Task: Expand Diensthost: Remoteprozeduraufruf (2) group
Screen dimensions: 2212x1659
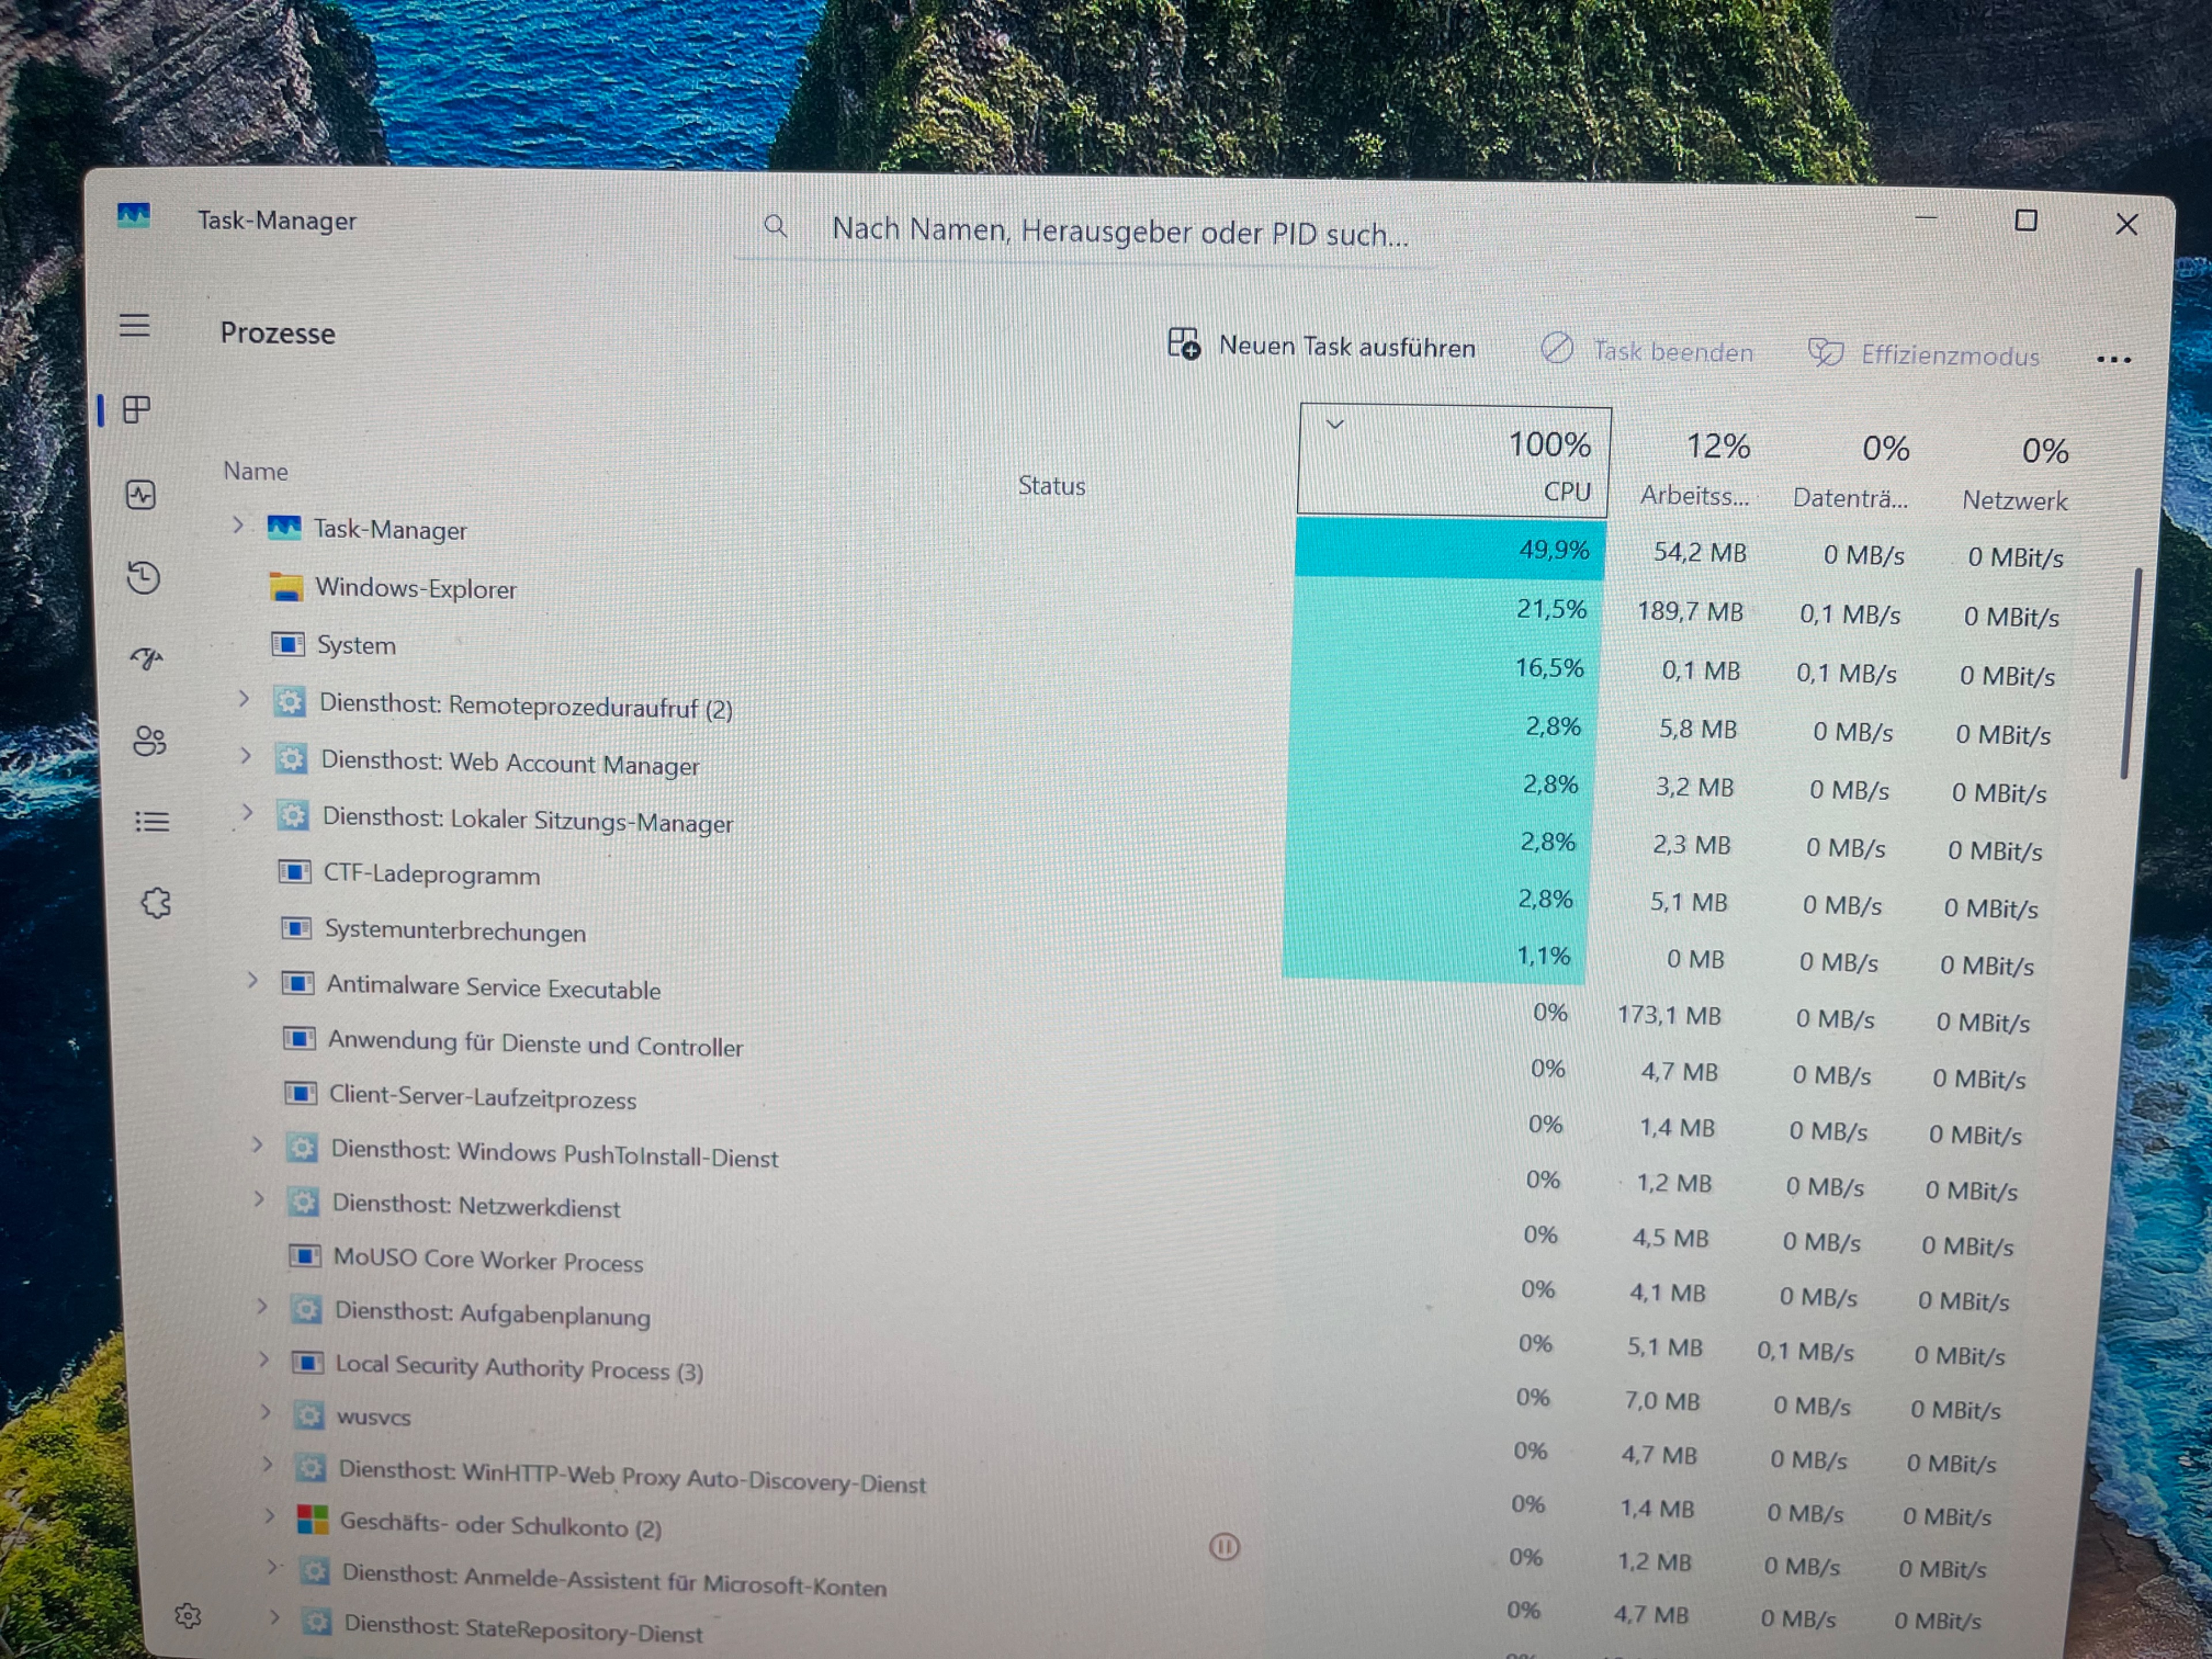Action: [x=243, y=699]
